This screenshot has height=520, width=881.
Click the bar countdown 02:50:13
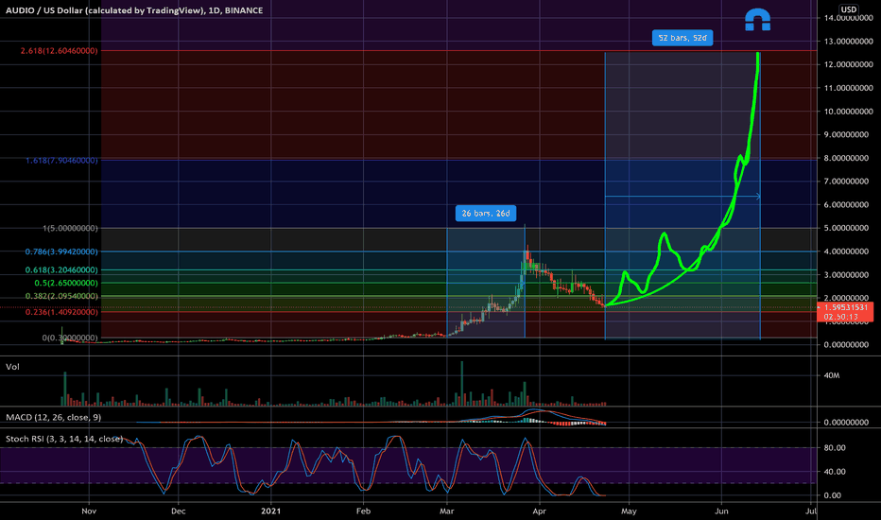tap(840, 317)
